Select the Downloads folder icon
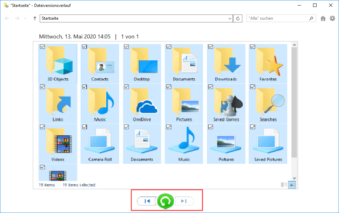This screenshot has width=339, height=213. 227,60
